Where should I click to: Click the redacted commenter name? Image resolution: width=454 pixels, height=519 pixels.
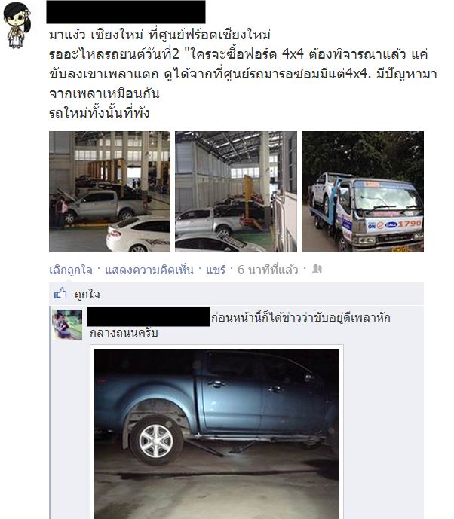click(x=149, y=317)
